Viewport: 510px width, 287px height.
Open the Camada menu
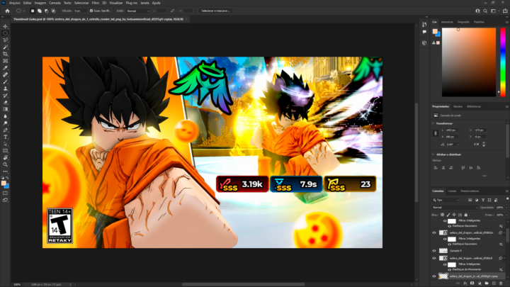click(55, 3)
